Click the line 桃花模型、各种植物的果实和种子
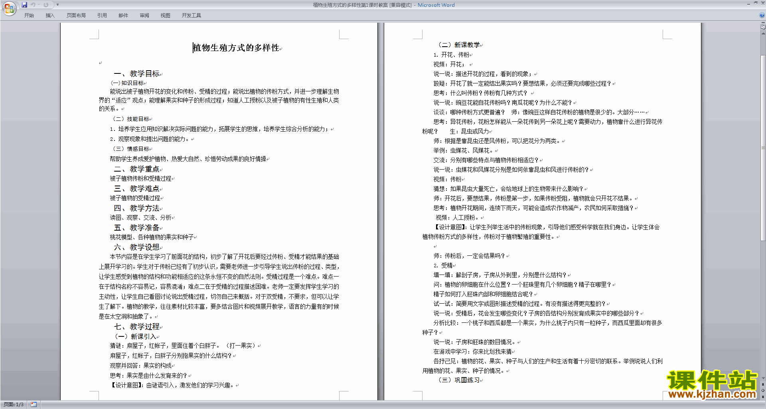This screenshot has height=409, width=766. [x=152, y=237]
